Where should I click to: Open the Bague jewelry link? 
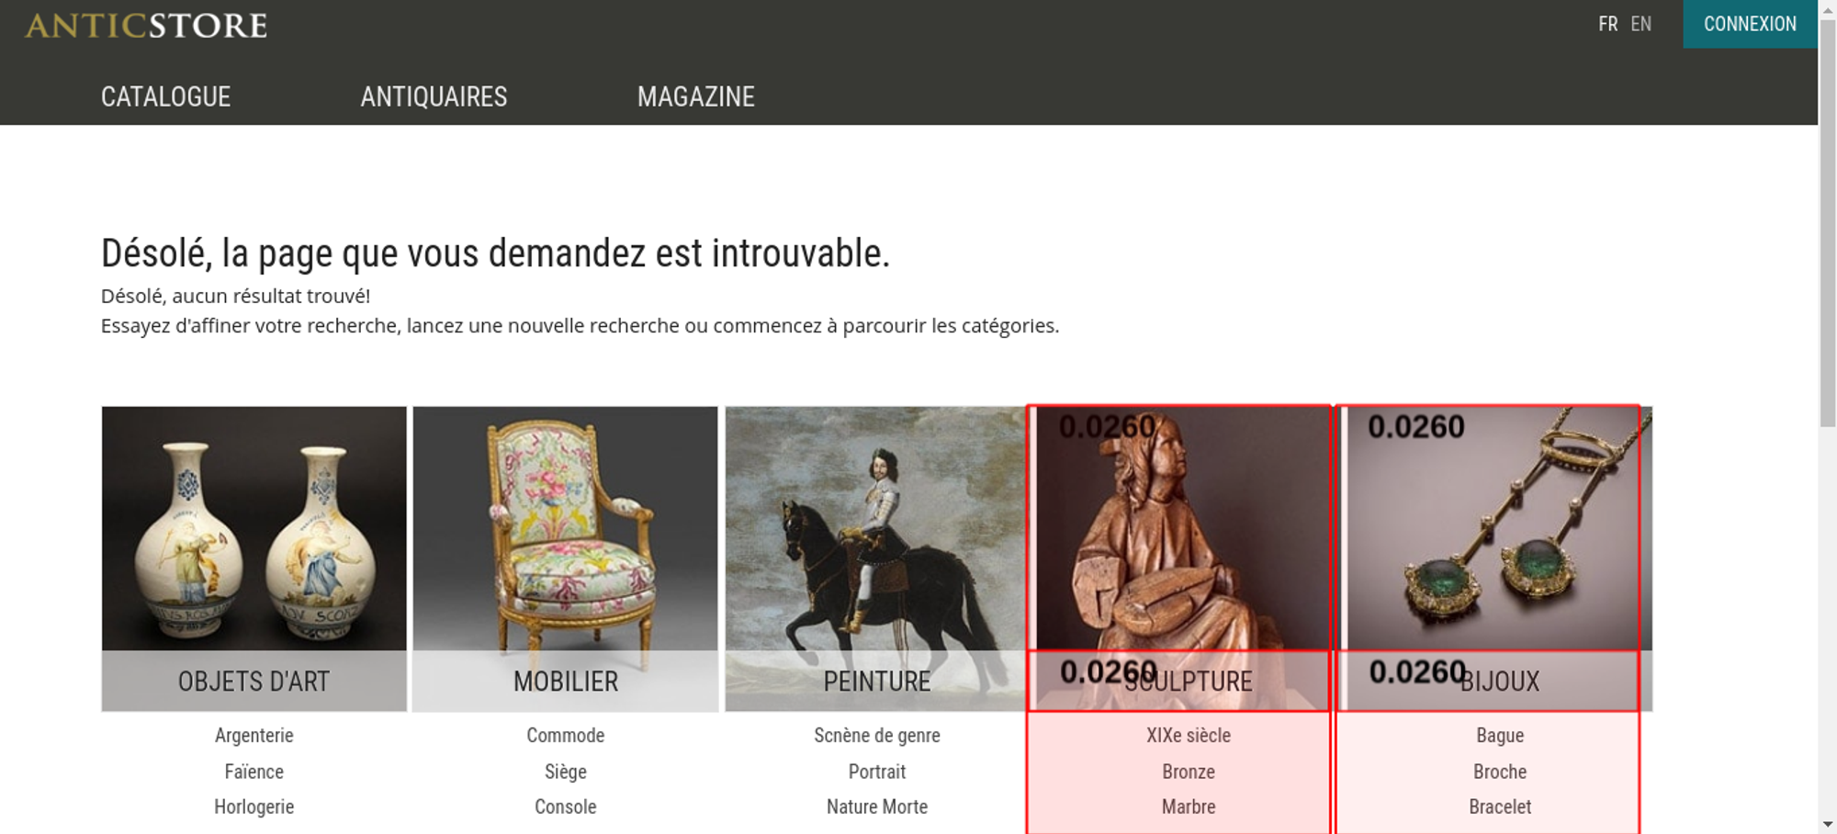[x=1500, y=735]
